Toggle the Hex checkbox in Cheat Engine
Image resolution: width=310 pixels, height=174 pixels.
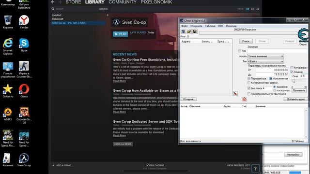pyautogui.click(x=240, y=51)
